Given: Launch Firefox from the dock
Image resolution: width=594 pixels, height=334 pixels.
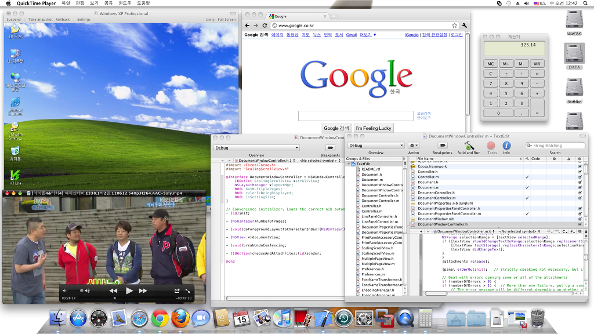Looking at the screenshot, I should 180,318.
